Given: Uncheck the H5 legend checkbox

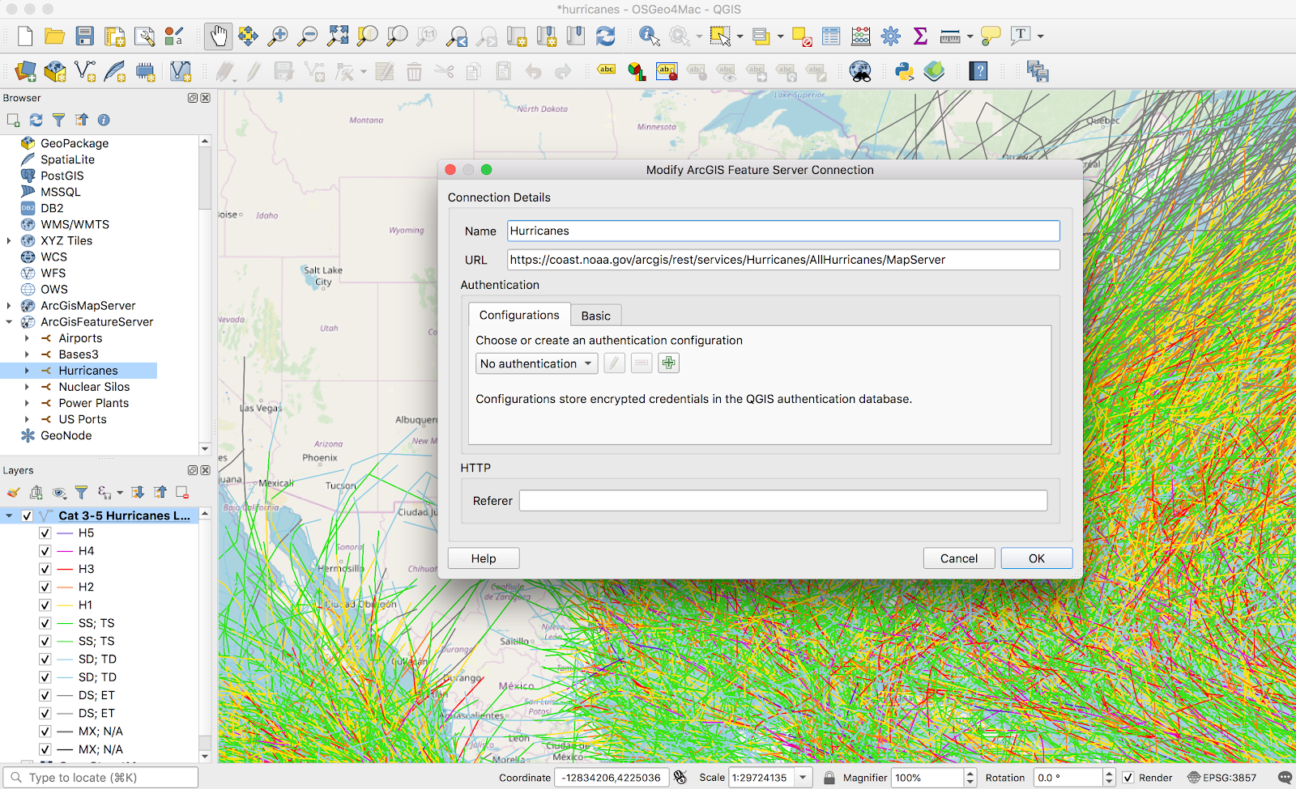Looking at the screenshot, I should [45, 533].
